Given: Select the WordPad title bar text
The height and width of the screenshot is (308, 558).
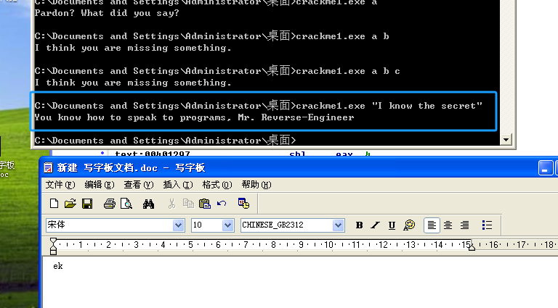Looking at the screenshot, I should click(x=131, y=168).
